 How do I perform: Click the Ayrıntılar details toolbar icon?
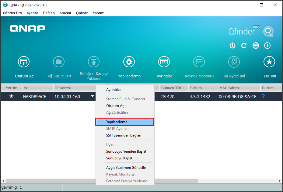pyautogui.click(x=164, y=62)
